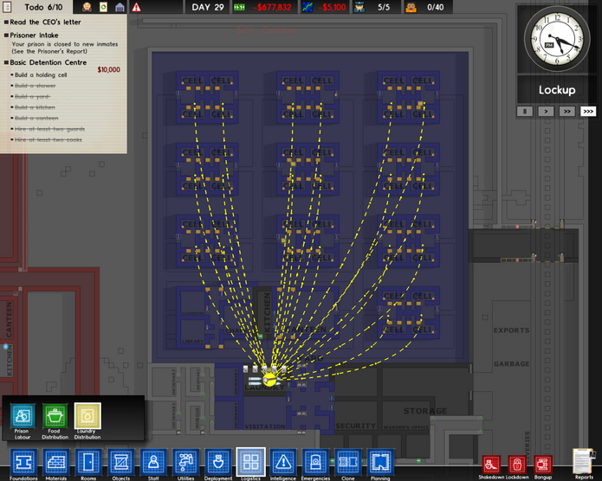Click the building icon in top bar
The height and width of the screenshot is (481, 602).
(120, 7)
